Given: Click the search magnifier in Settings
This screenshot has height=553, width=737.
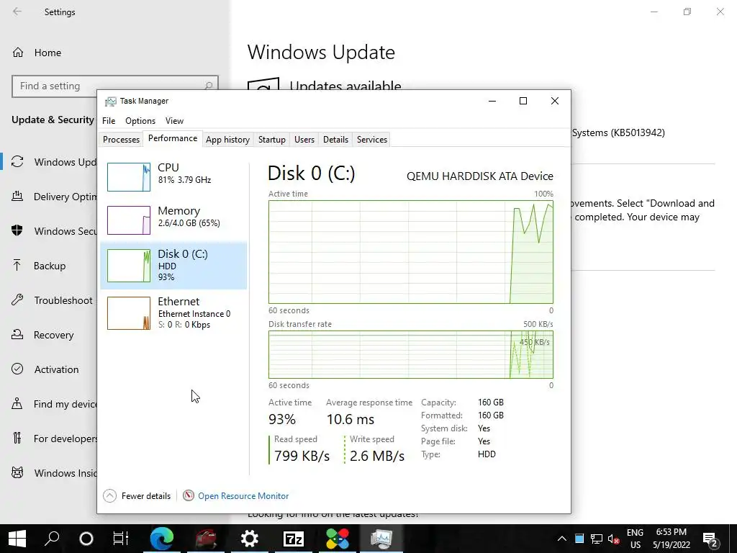Looking at the screenshot, I should (x=208, y=86).
